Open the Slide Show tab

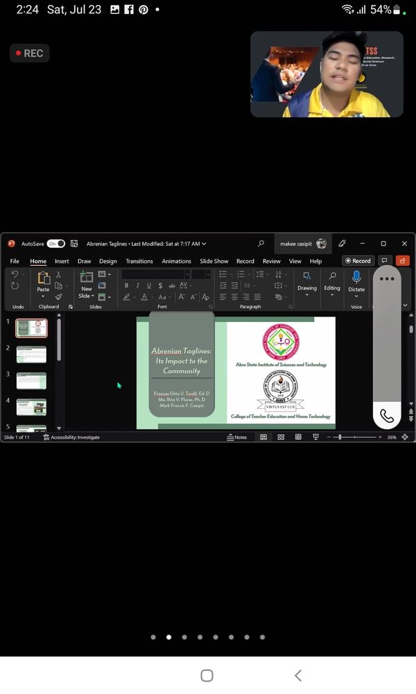[214, 261]
